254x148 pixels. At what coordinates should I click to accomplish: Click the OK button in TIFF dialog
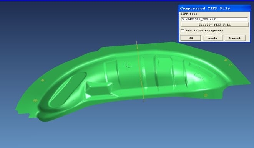coord(191,38)
